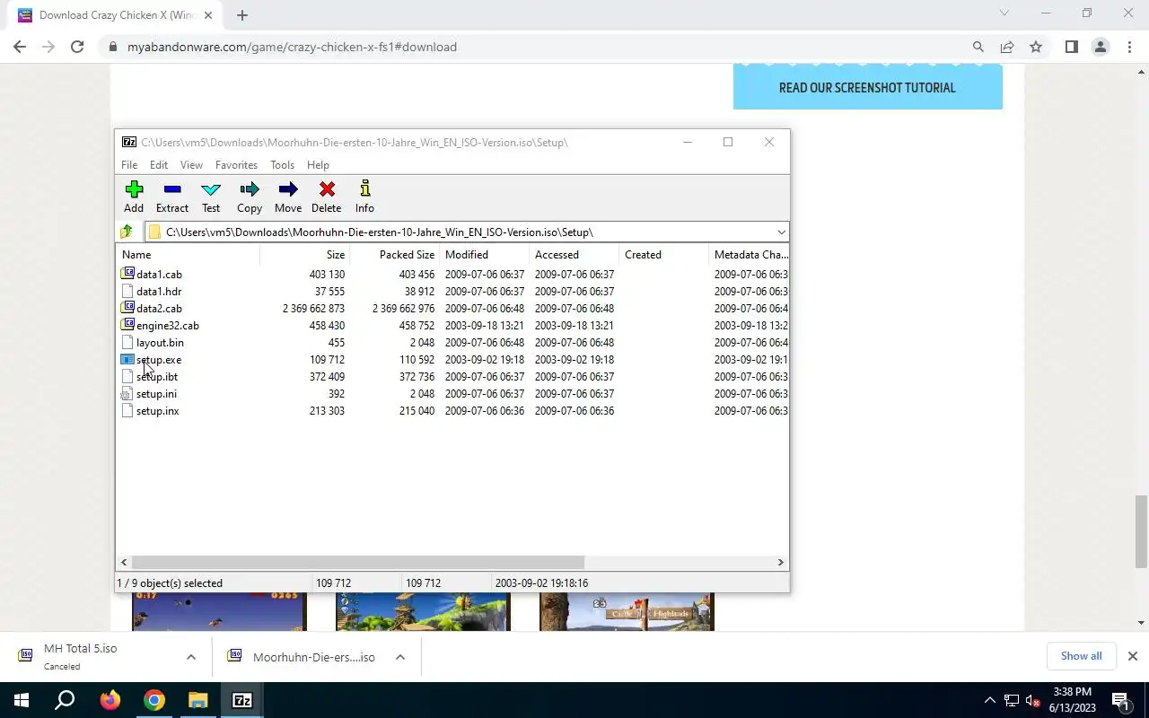Select the setup.inx file row

(452, 410)
